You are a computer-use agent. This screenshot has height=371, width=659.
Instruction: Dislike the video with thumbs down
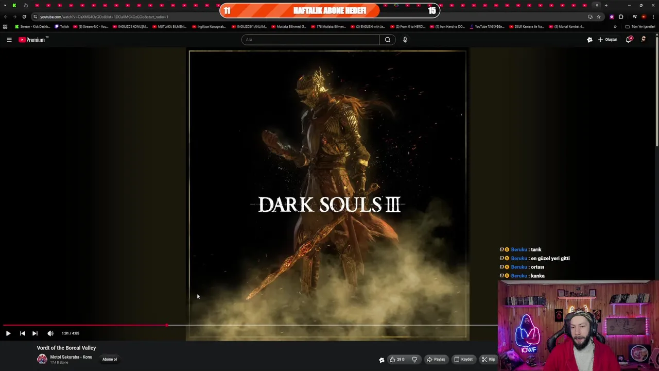click(x=414, y=360)
